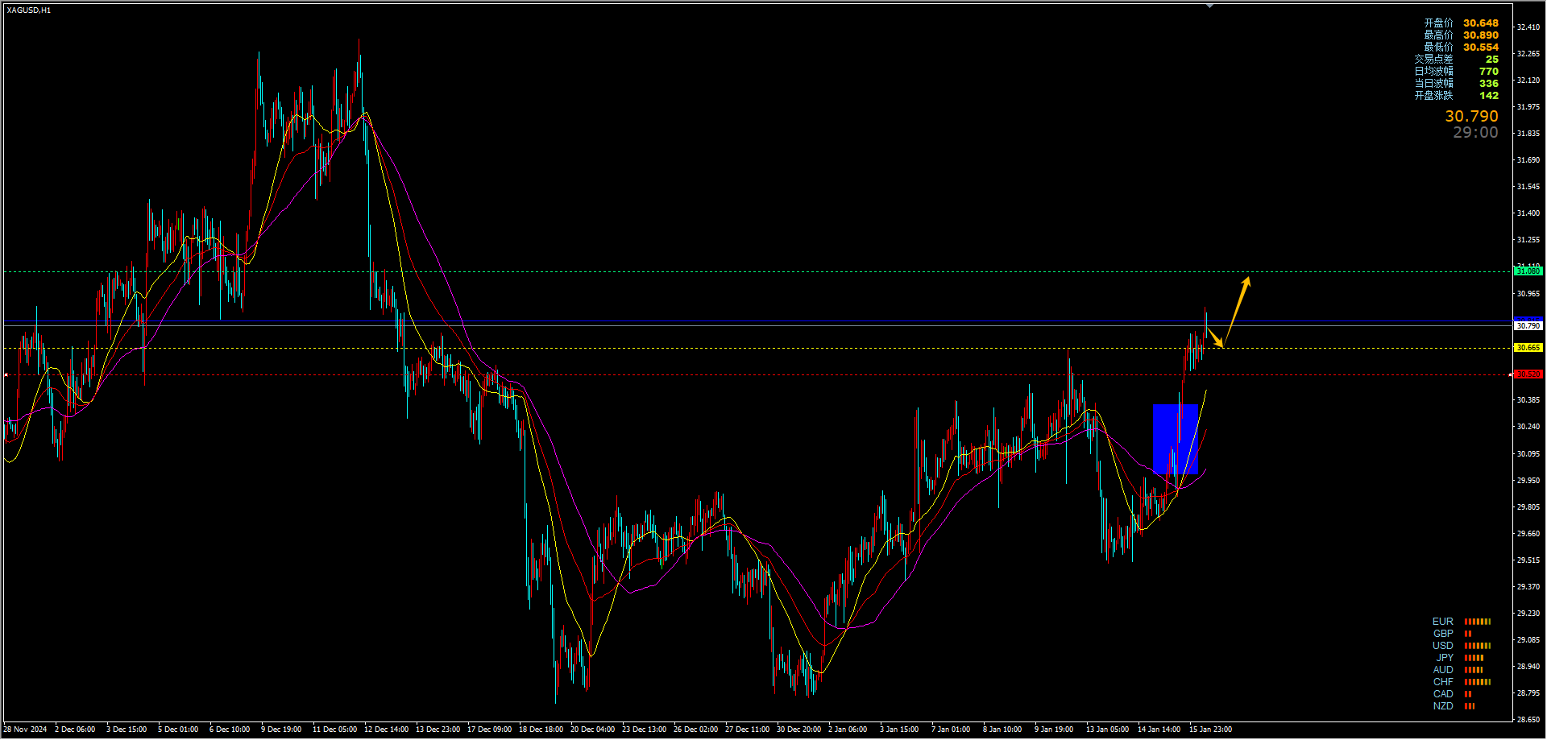Click the 31.835 price on the scale
This screenshot has height=740, width=1547.
(1528, 134)
